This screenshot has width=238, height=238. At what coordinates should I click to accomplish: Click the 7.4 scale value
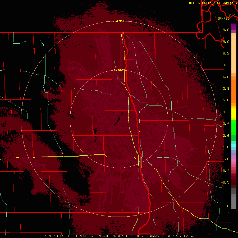[x=226, y=65]
